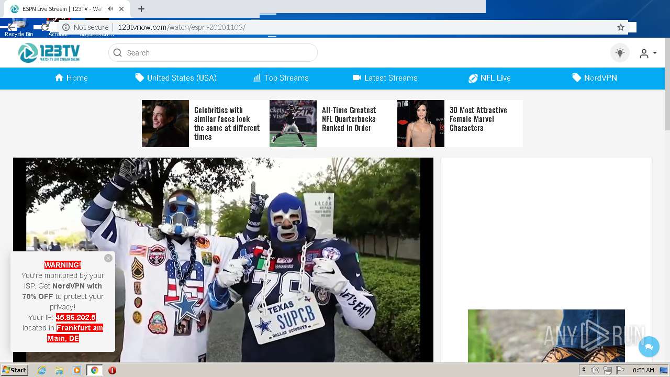Image resolution: width=670 pixels, height=377 pixels.
Task: Open the Windows Start menu
Action: 14,370
